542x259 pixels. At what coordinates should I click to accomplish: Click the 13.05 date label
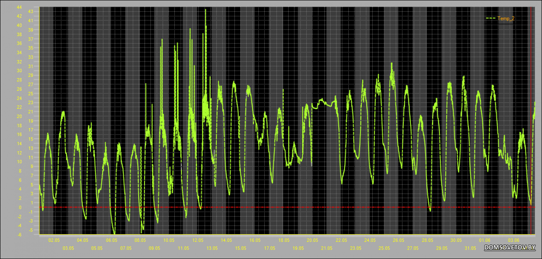tap(212, 248)
